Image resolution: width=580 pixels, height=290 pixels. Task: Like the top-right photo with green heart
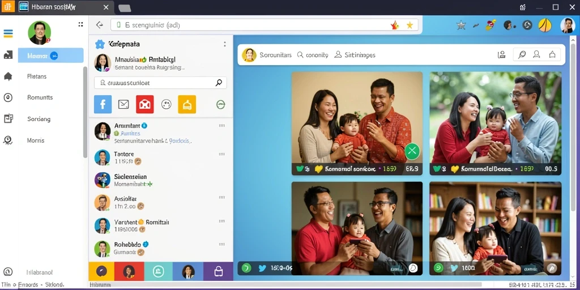(437, 169)
